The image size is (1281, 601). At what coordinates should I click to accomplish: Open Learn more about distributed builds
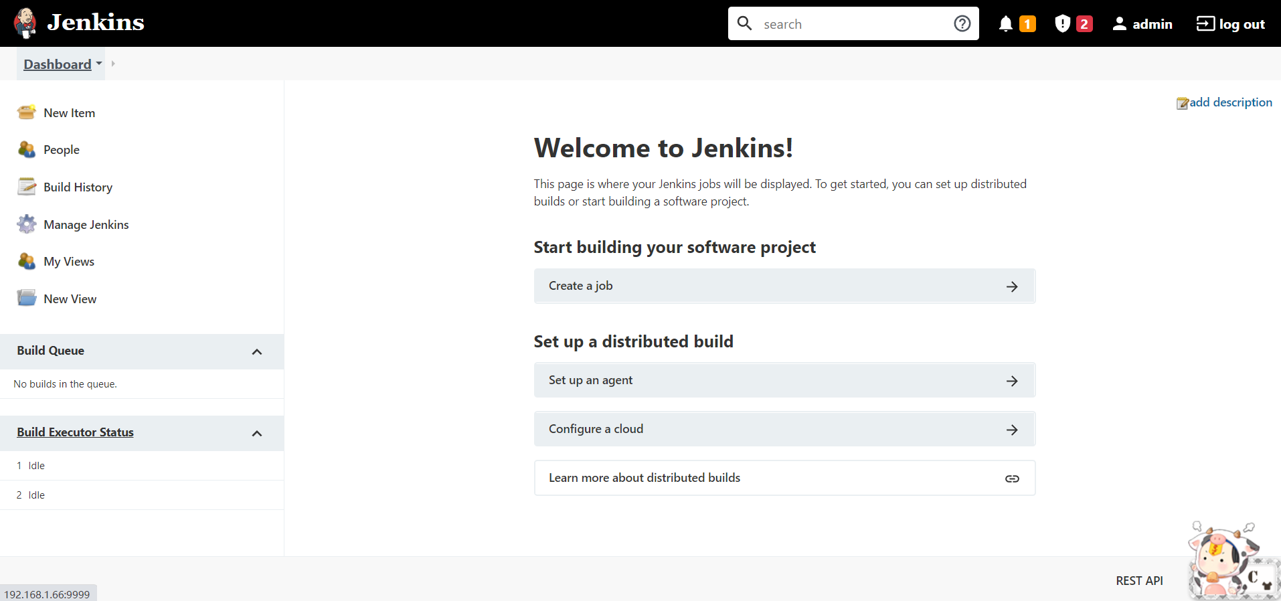(x=784, y=478)
